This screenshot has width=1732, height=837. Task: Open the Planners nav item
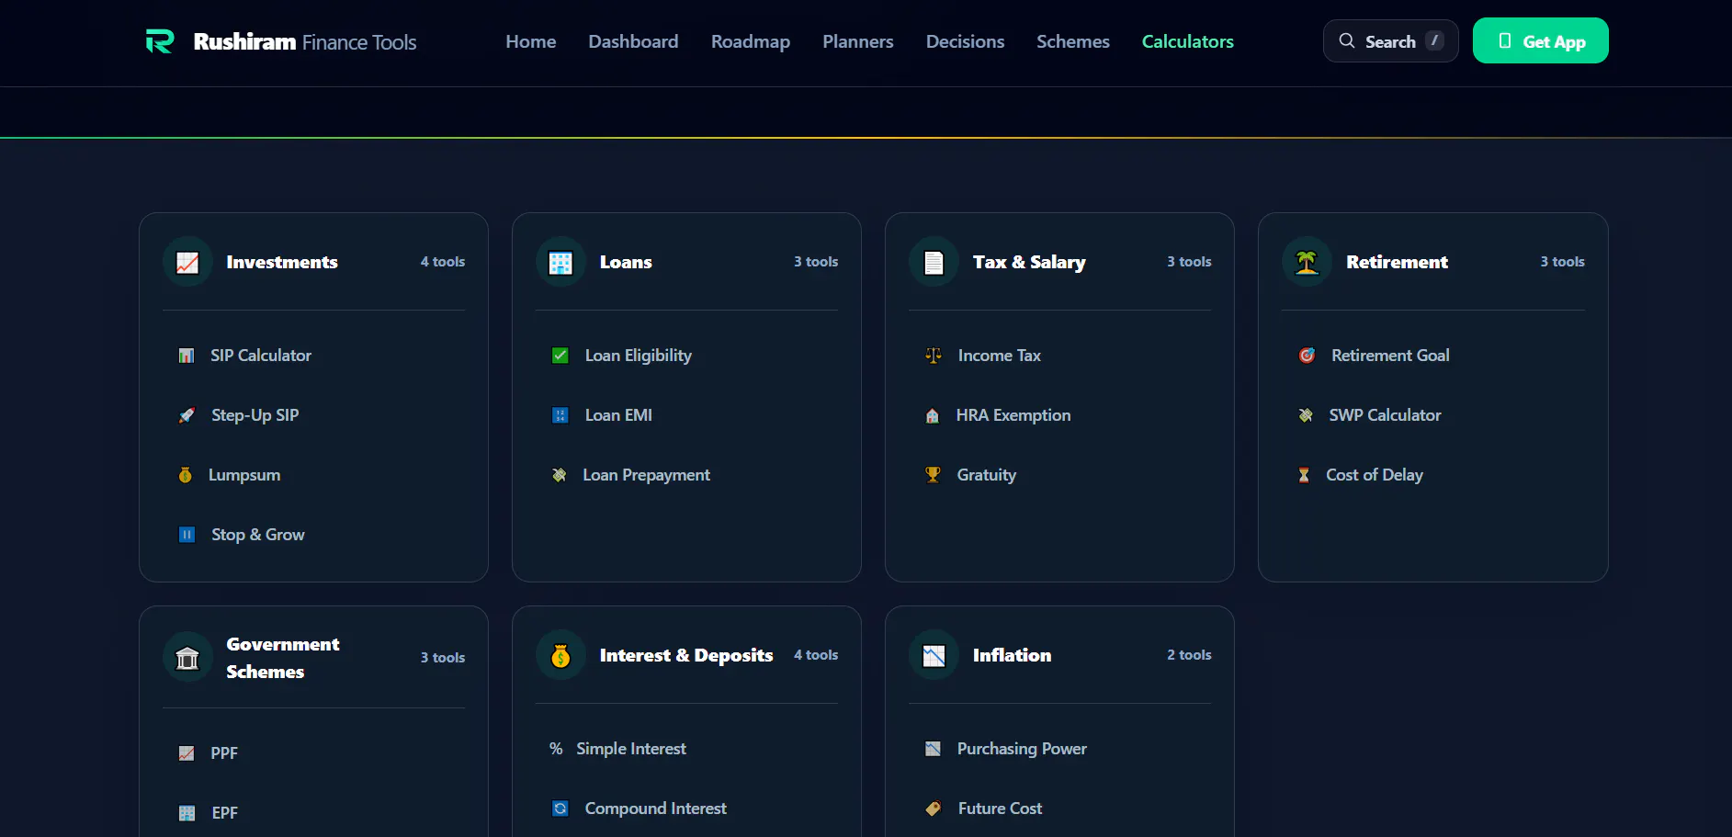pyautogui.click(x=858, y=41)
